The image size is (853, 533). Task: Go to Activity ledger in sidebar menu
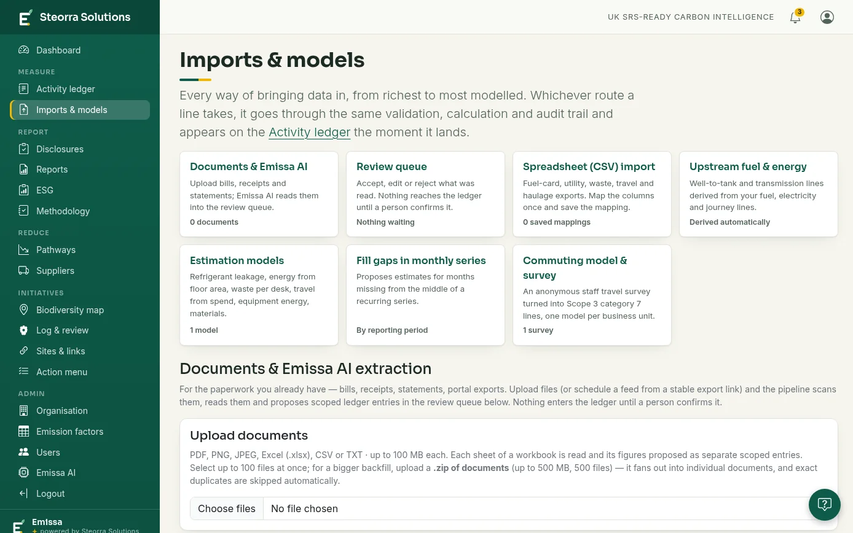pos(80,89)
